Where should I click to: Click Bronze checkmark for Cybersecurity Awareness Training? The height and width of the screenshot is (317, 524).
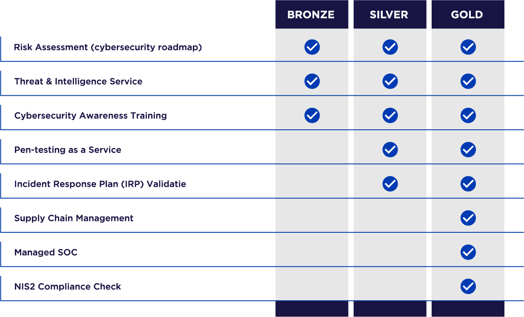[312, 115]
